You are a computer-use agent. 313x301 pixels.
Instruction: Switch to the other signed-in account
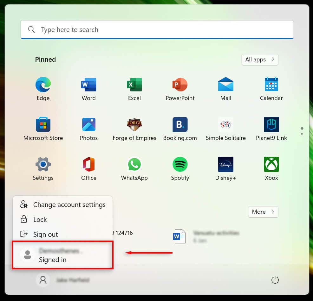(63, 255)
